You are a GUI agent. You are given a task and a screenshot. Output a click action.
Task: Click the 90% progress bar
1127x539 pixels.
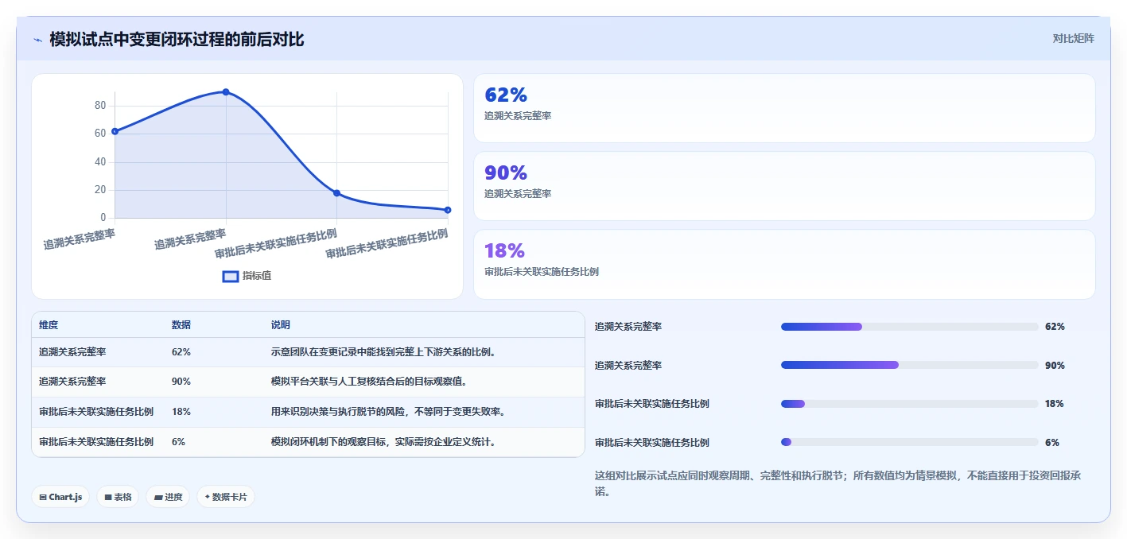point(909,365)
